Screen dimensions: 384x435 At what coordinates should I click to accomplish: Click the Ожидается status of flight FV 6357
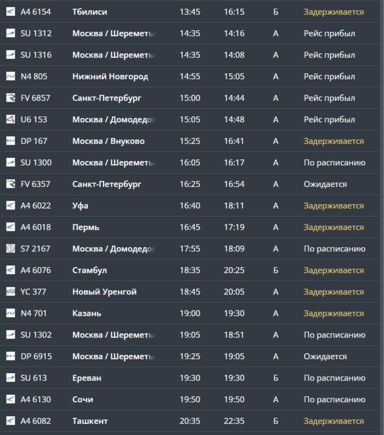(325, 184)
